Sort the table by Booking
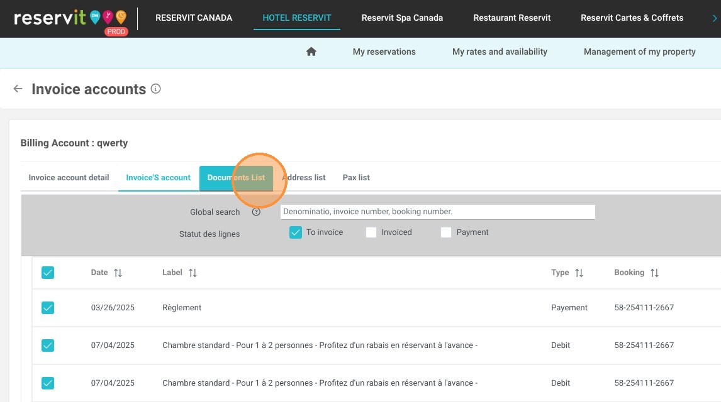Viewport: 721px width, 402px height. coord(655,273)
